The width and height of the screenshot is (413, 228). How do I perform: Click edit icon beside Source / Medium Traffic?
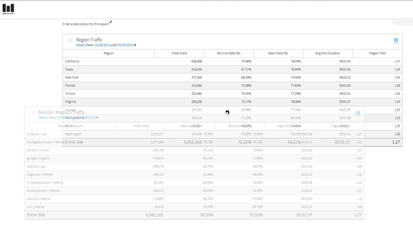point(32,113)
